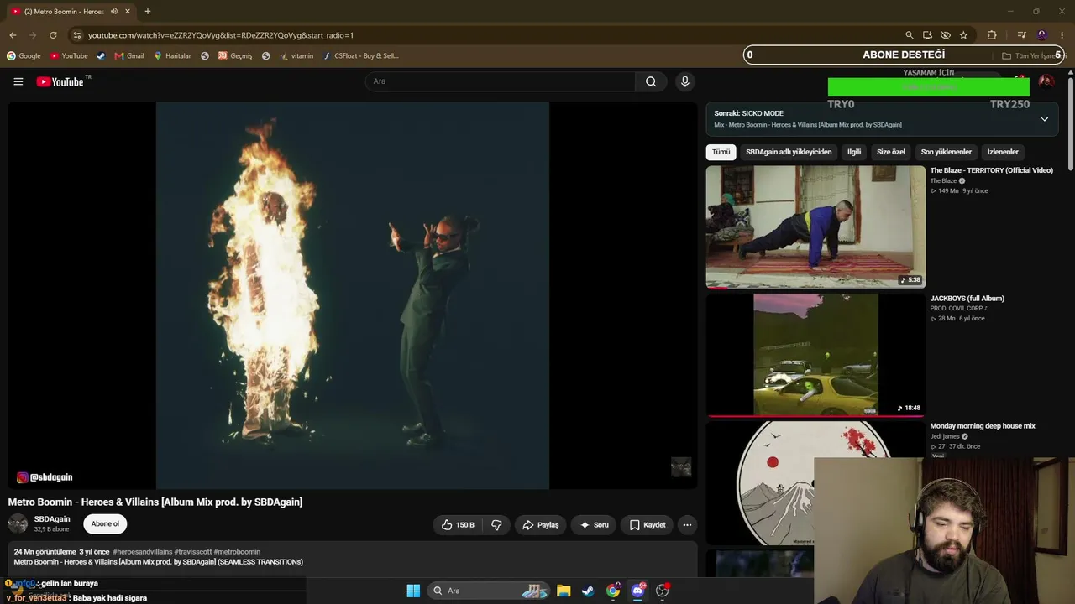
Task: Open the Geçmiş bookmark
Action: coord(235,56)
